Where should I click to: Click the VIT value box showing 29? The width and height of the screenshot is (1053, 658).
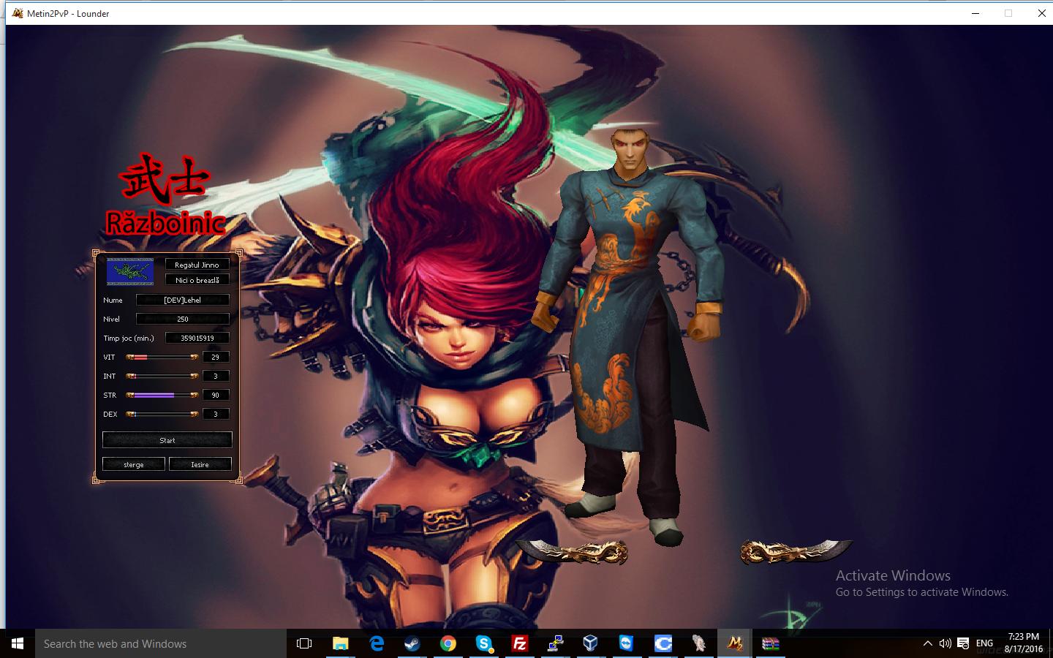216,357
